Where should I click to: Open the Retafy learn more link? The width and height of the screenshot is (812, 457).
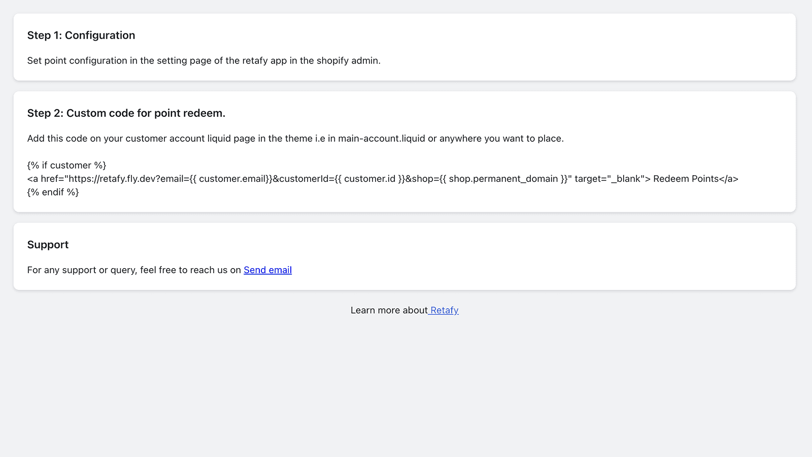pos(443,310)
